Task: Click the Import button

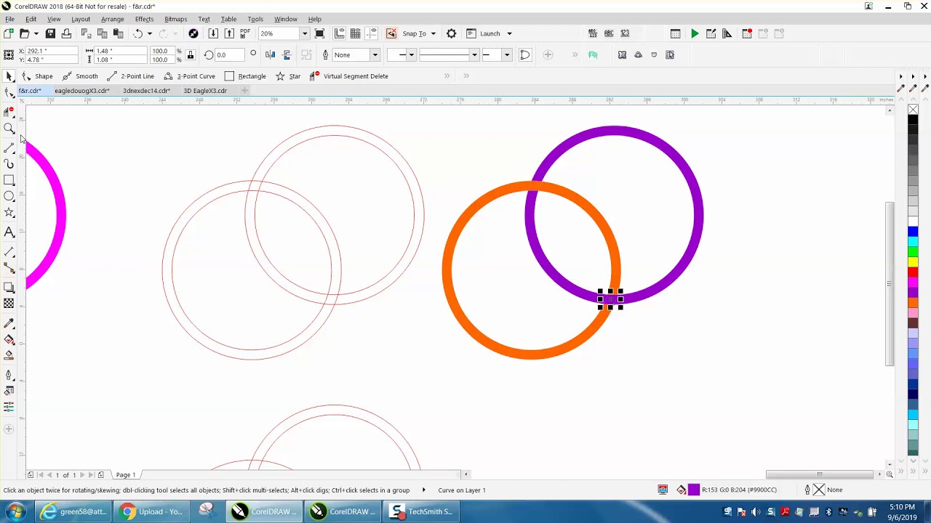Action: [213, 33]
